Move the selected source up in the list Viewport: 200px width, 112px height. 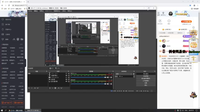tap(58, 88)
